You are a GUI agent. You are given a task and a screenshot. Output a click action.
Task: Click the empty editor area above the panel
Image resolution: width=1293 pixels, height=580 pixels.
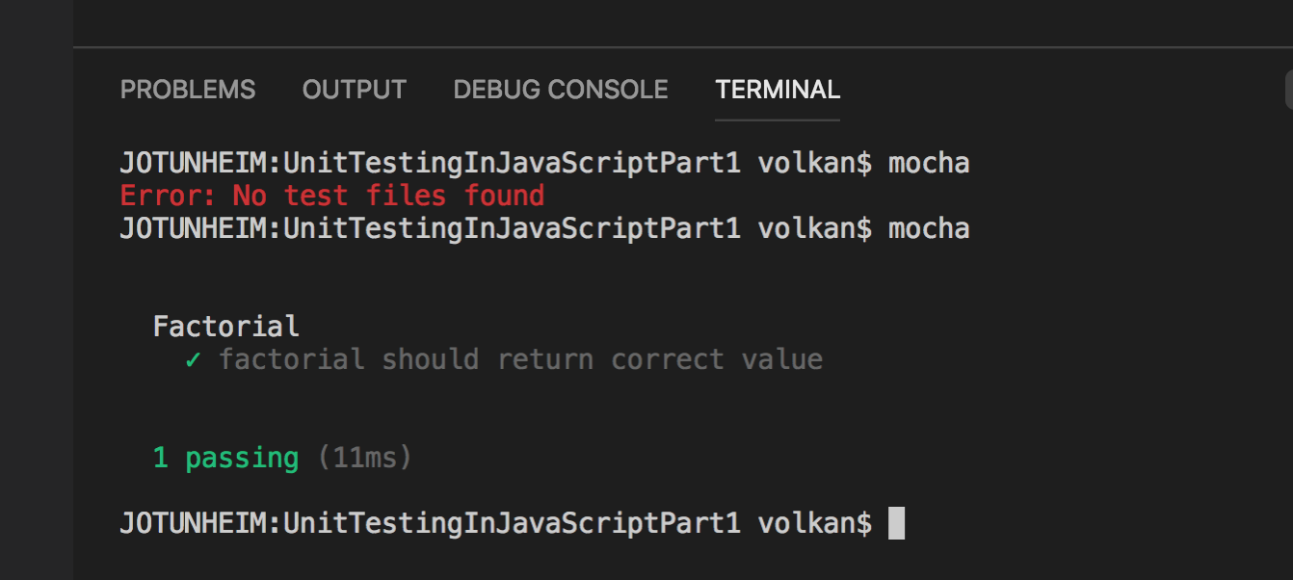click(x=674, y=21)
